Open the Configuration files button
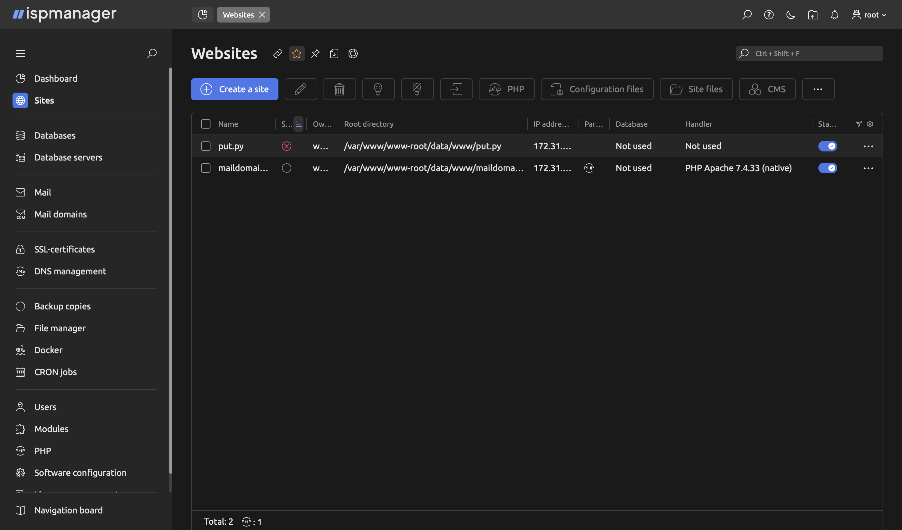This screenshot has width=902, height=530. [x=597, y=89]
